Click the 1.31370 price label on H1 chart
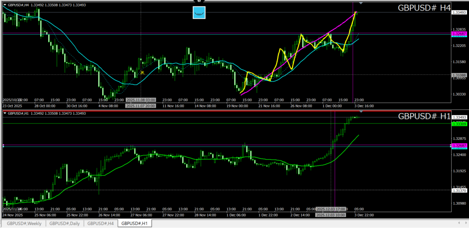This screenshot has width=469, height=228. pos(459,191)
